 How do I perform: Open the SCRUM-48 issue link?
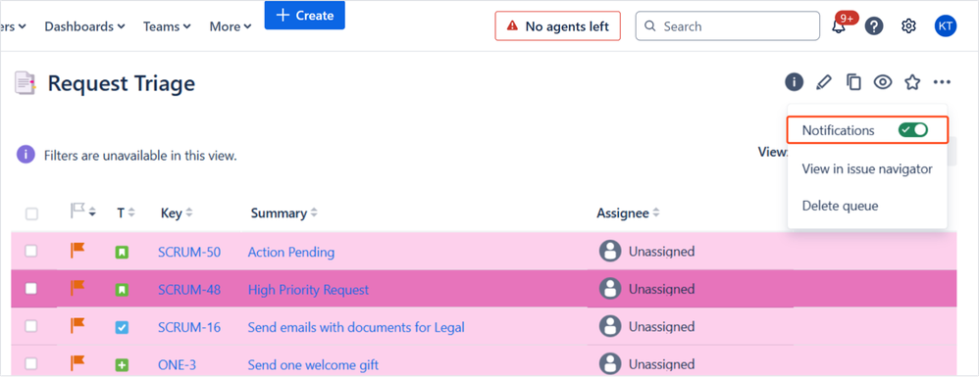(x=189, y=289)
